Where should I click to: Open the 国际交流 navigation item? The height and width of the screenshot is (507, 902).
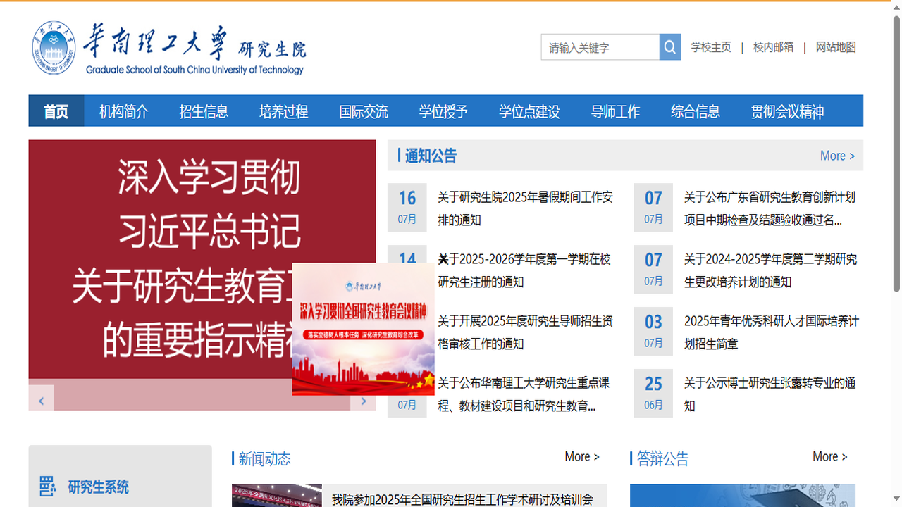[x=364, y=111]
